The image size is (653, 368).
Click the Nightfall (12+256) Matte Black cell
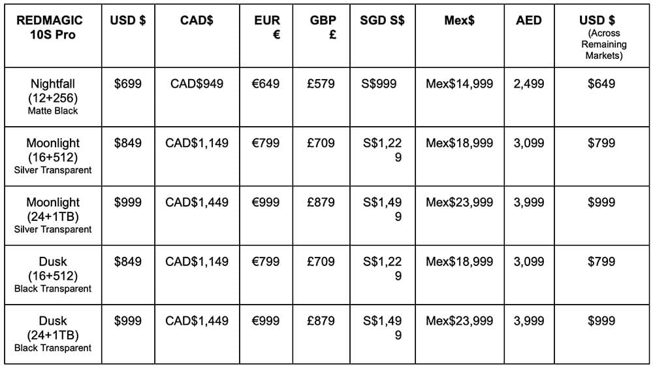pyautogui.click(x=53, y=97)
